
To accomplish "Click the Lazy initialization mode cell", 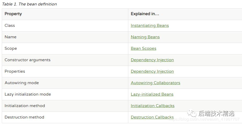I will pyautogui.click(x=28, y=94).
